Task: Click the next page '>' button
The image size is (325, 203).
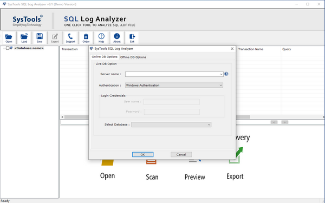Action: click(x=284, y=122)
